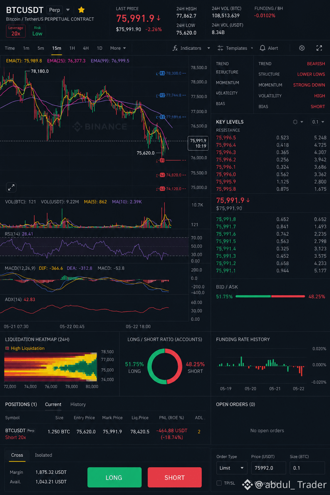
Task: Click the BTCUSDT symbol in positions row
Action: pyautogui.click(x=16, y=431)
